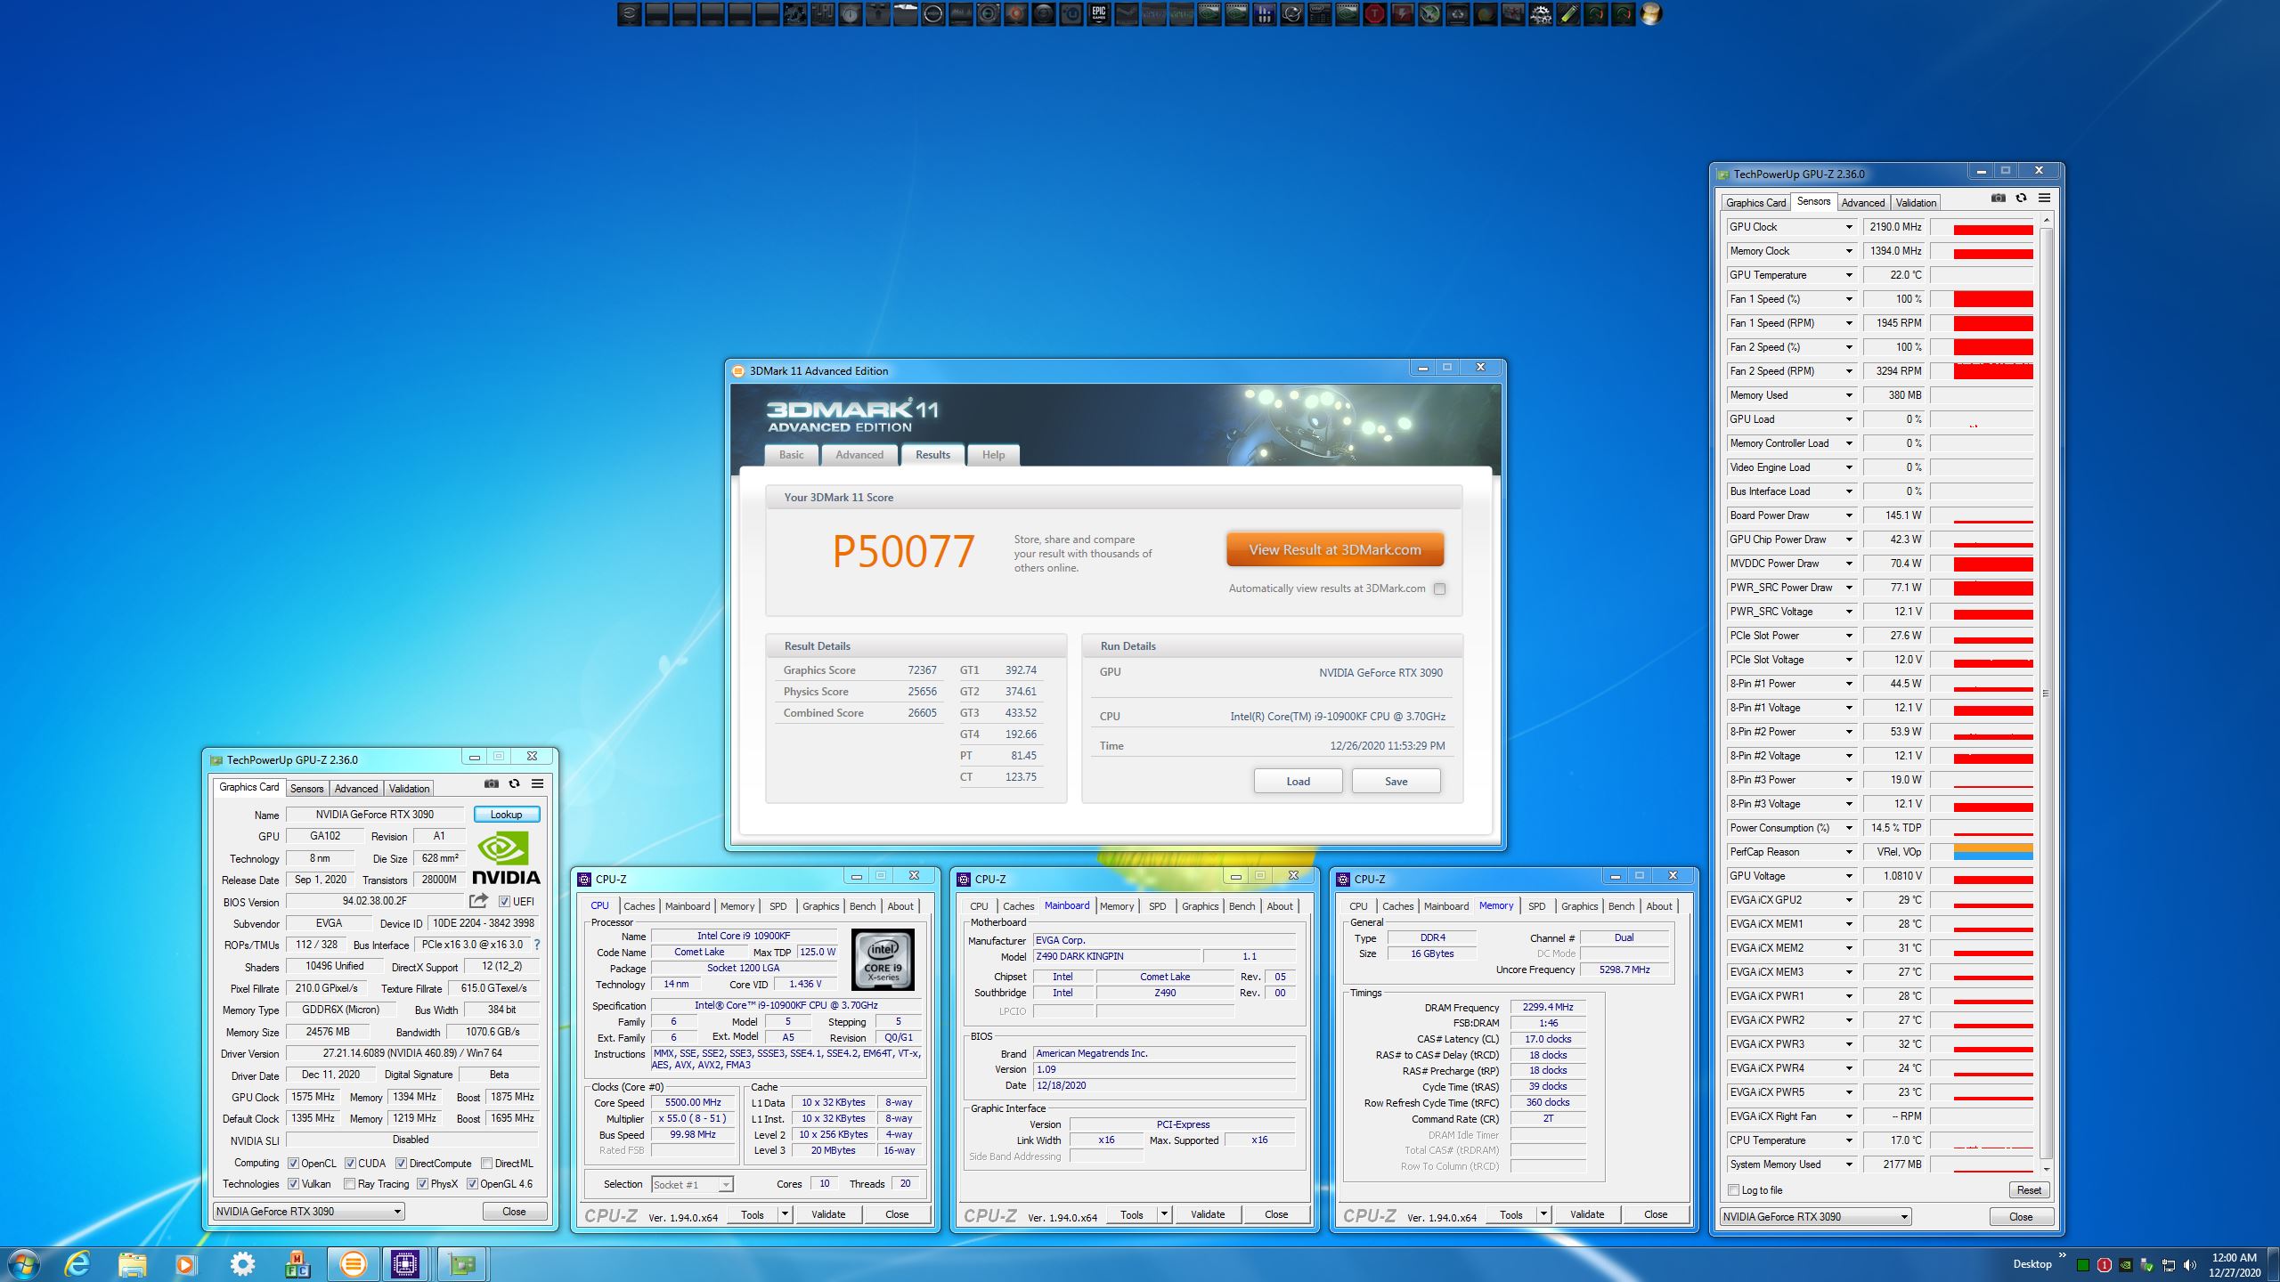Open the hamburger menu in GPU-Z Graphics Card window
Viewport: 2280px width, 1282px height.
pyautogui.click(x=537, y=783)
